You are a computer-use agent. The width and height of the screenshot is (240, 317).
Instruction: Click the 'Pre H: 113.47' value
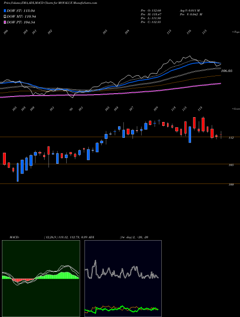[151, 14]
